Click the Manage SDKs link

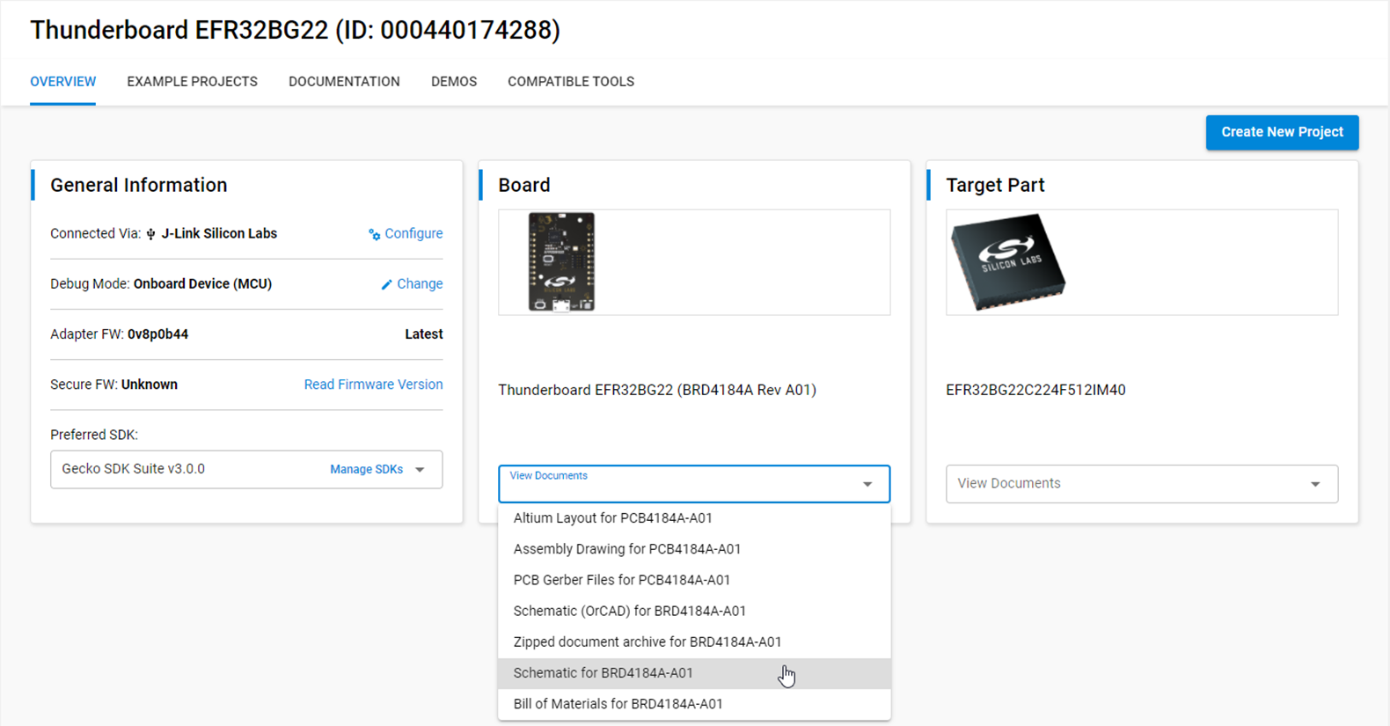[x=366, y=470]
